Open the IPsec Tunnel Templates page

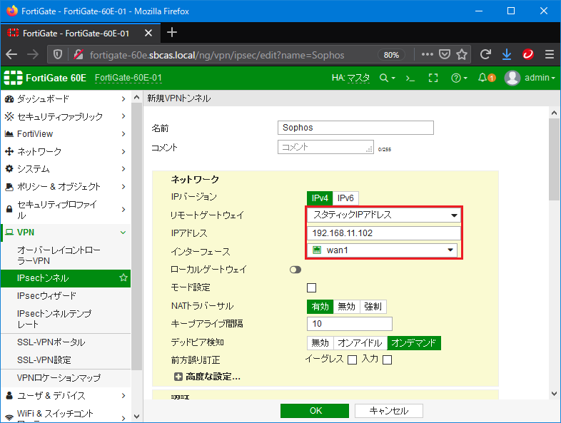pos(66,319)
